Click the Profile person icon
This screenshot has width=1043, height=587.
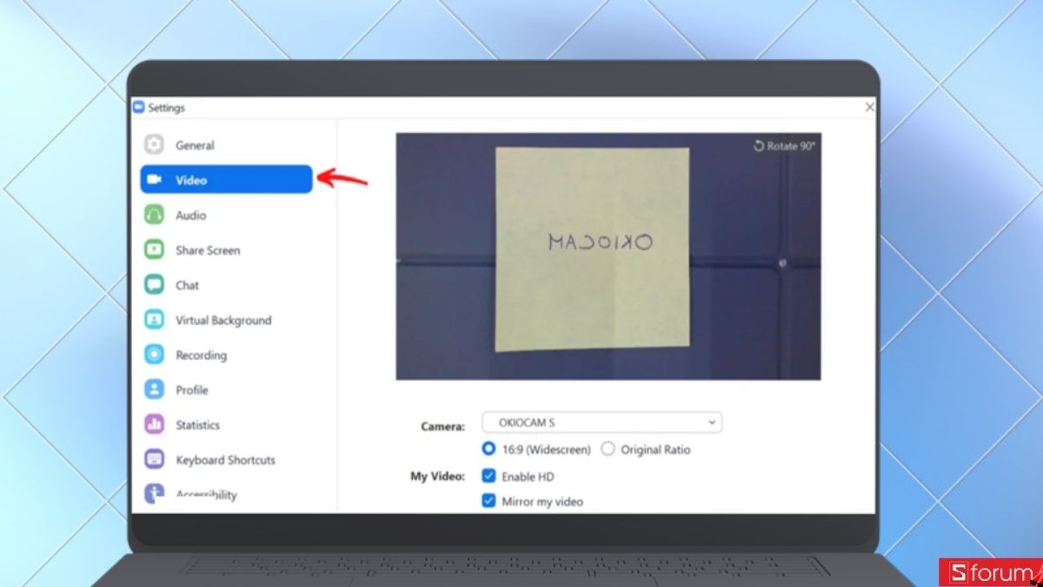click(x=154, y=390)
